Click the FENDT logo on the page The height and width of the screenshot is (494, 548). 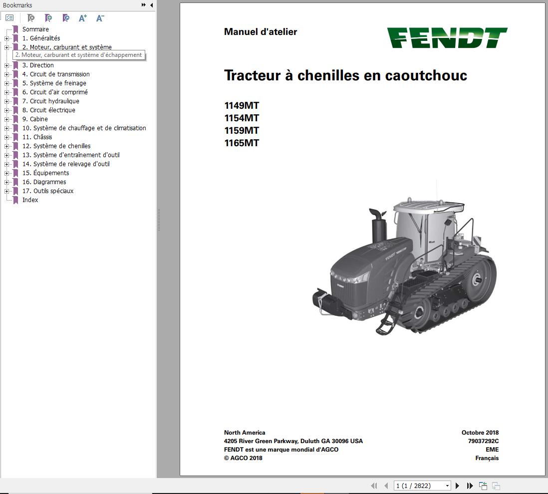coord(447,38)
